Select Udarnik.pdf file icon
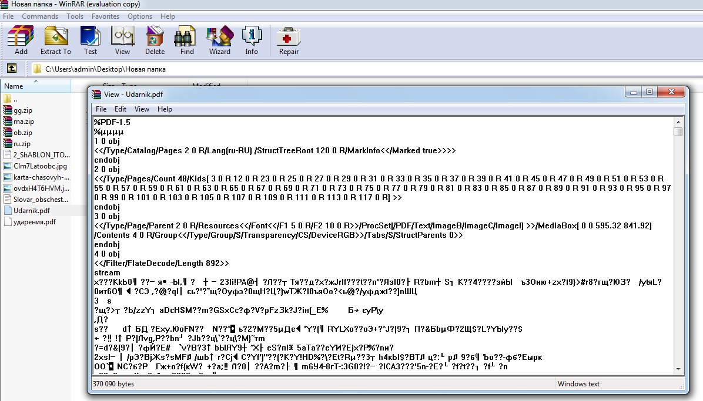The image size is (703, 401). pos(7,211)
